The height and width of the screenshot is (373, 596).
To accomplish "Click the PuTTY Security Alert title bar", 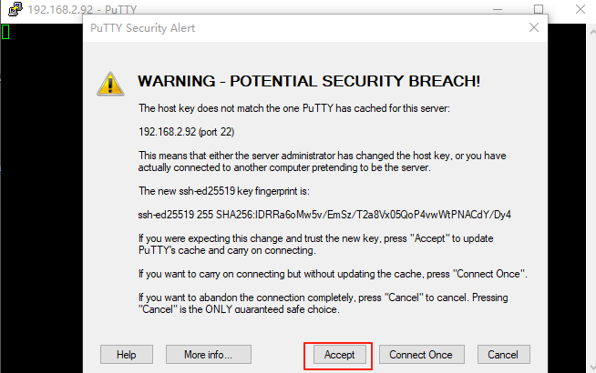I will pos(273,28).
